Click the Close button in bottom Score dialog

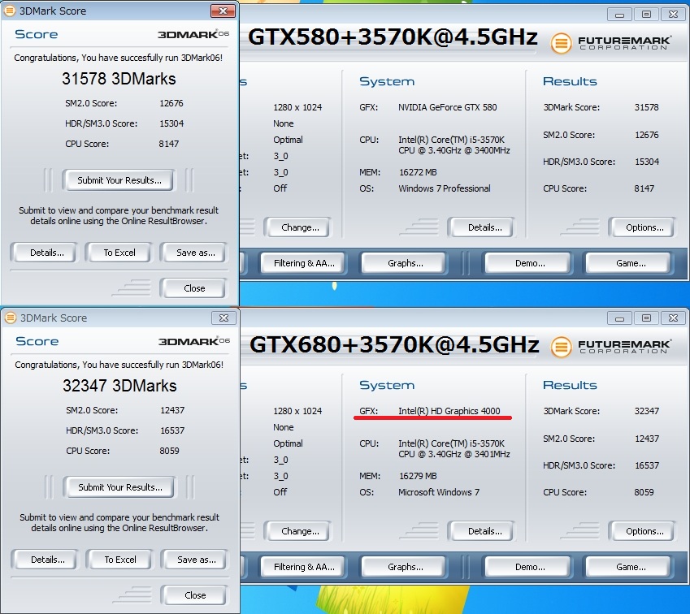195,595
